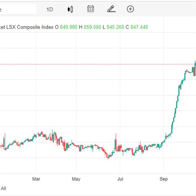Click the Jul label on time axis

click(x=120, y=179)
